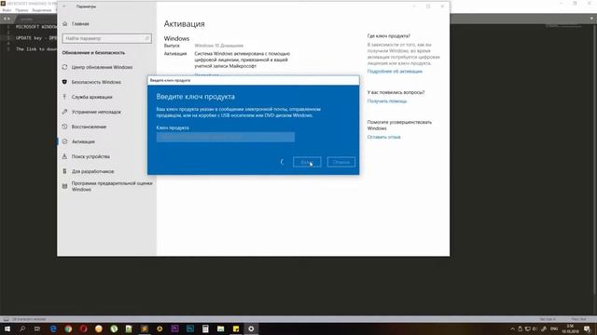The width and height of the screenshot is (597, 335).
Task: Launch Microsoft Edge from the taskbar
Action: [53, 328]
